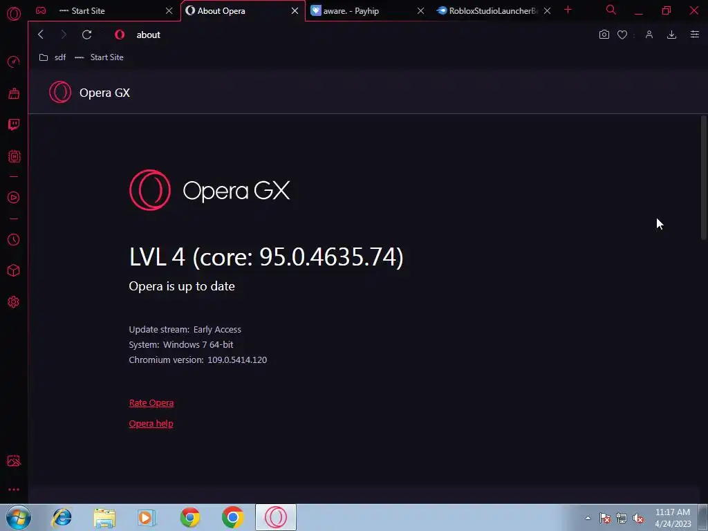Close the Start Site tab
This screenshot has height=531, width=708.
coord(169,11)
